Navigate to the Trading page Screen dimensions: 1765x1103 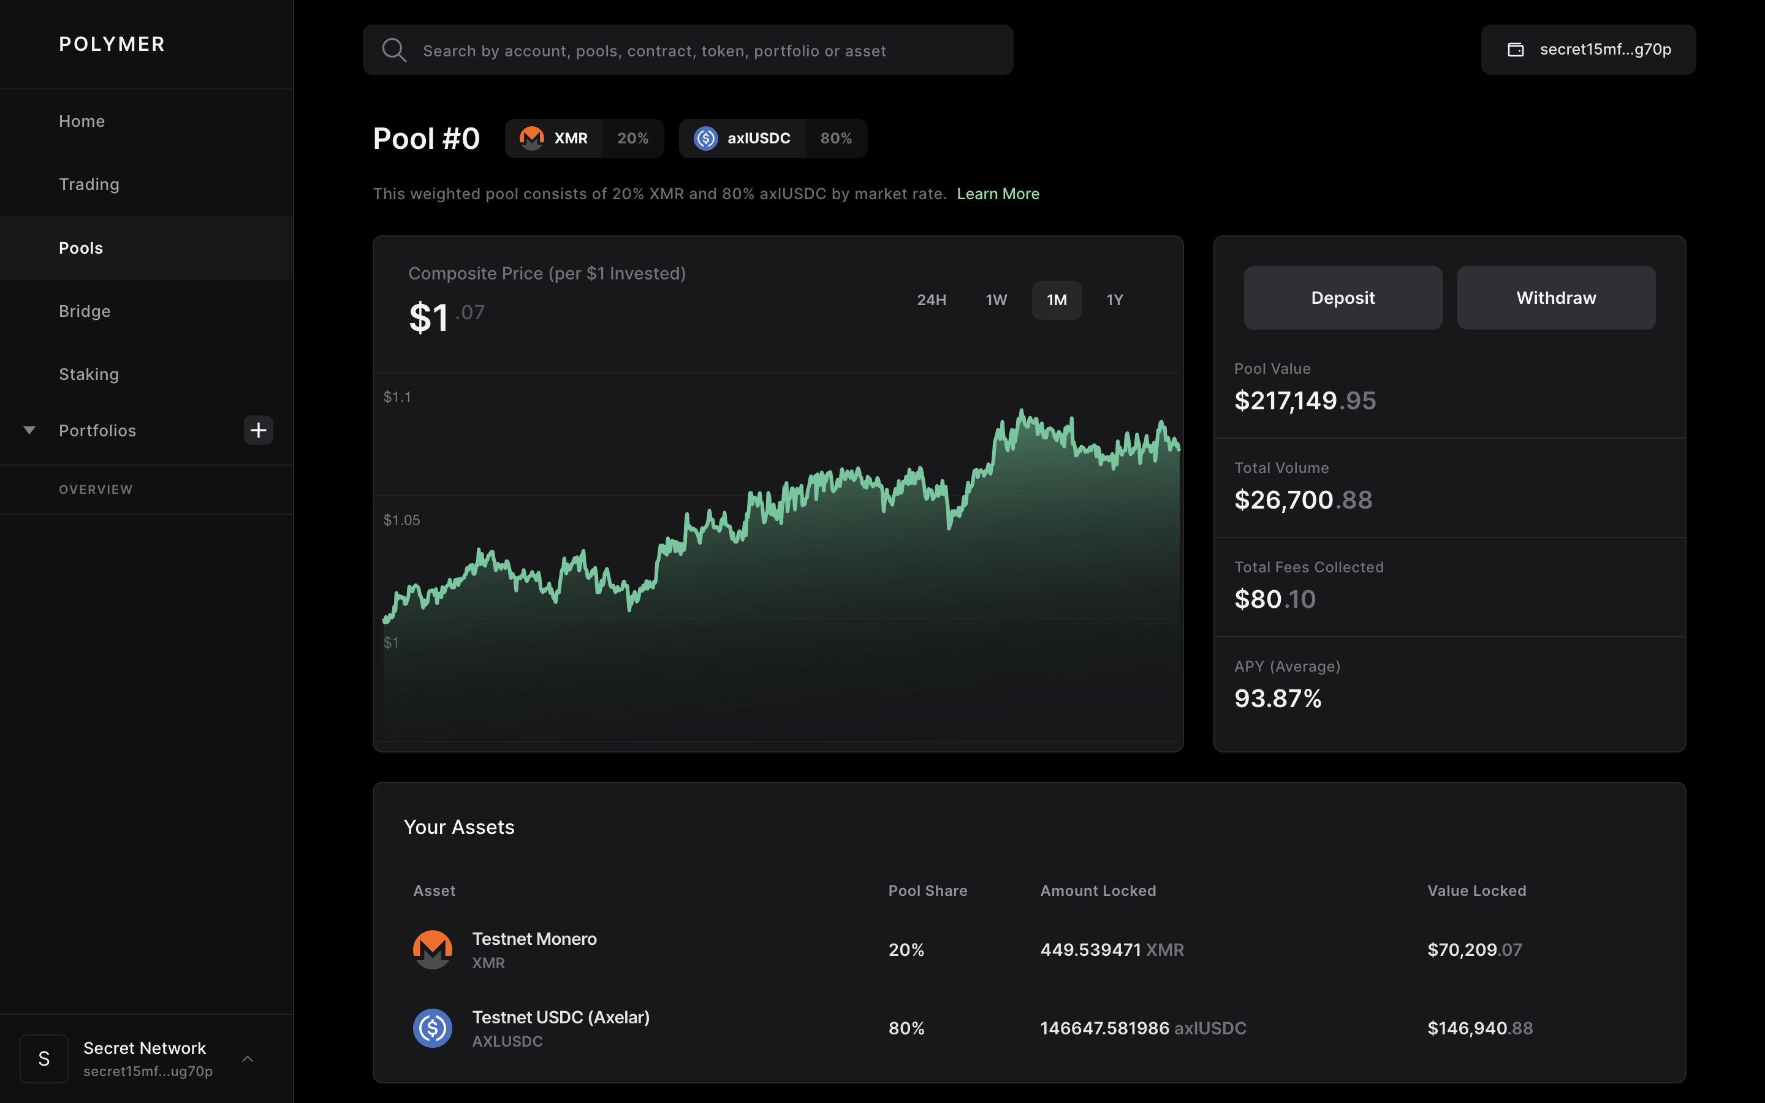[89, 184]
